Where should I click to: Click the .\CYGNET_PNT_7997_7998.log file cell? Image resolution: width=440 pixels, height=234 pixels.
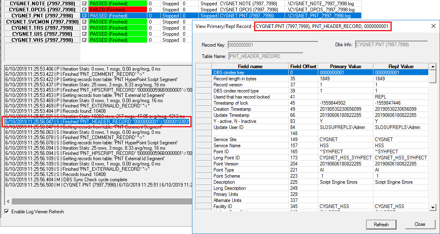coord(323,16)
